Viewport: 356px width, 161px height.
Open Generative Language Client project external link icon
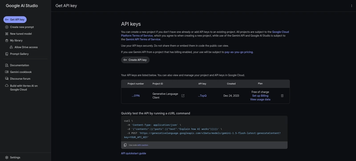pyautogui.click(x=183, y=96)
